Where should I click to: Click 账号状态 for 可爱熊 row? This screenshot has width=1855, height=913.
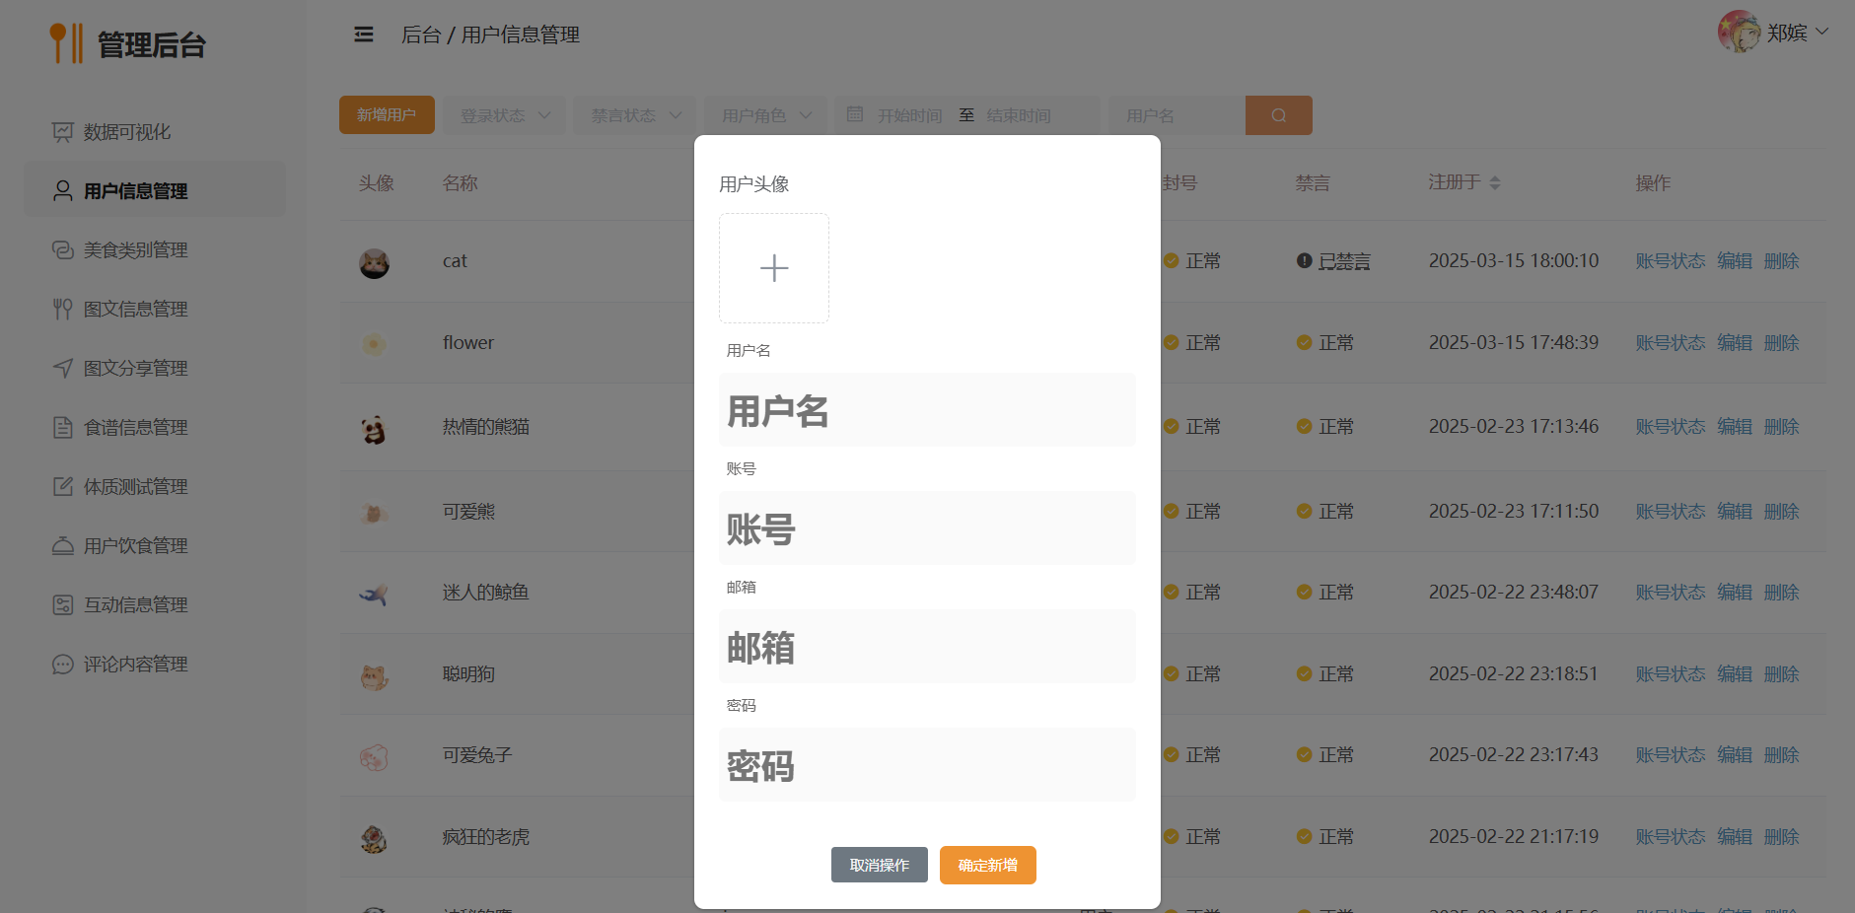point(1671,512)
